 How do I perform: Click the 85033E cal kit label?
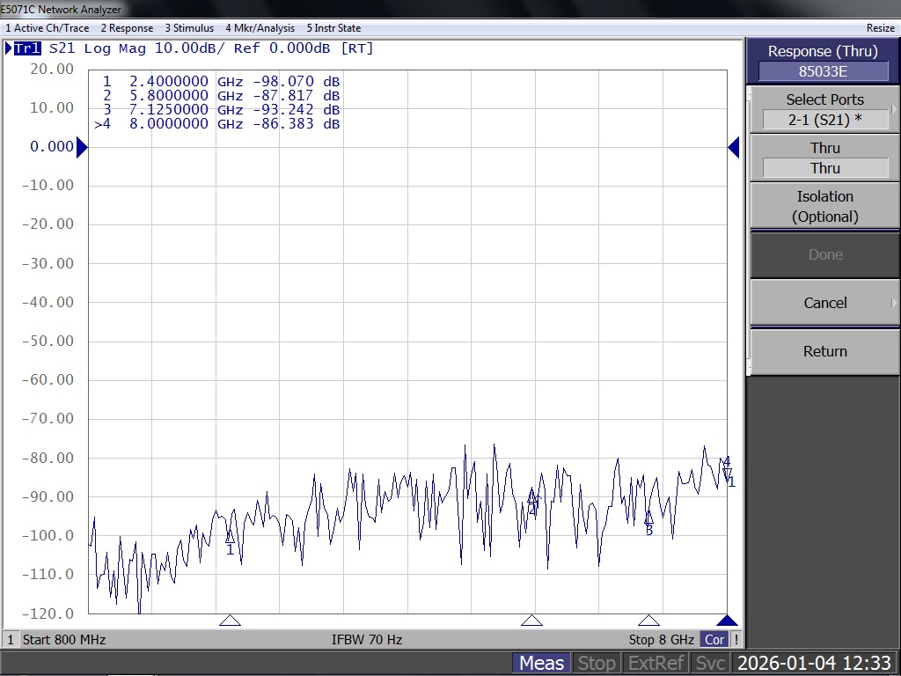point(823,71)
